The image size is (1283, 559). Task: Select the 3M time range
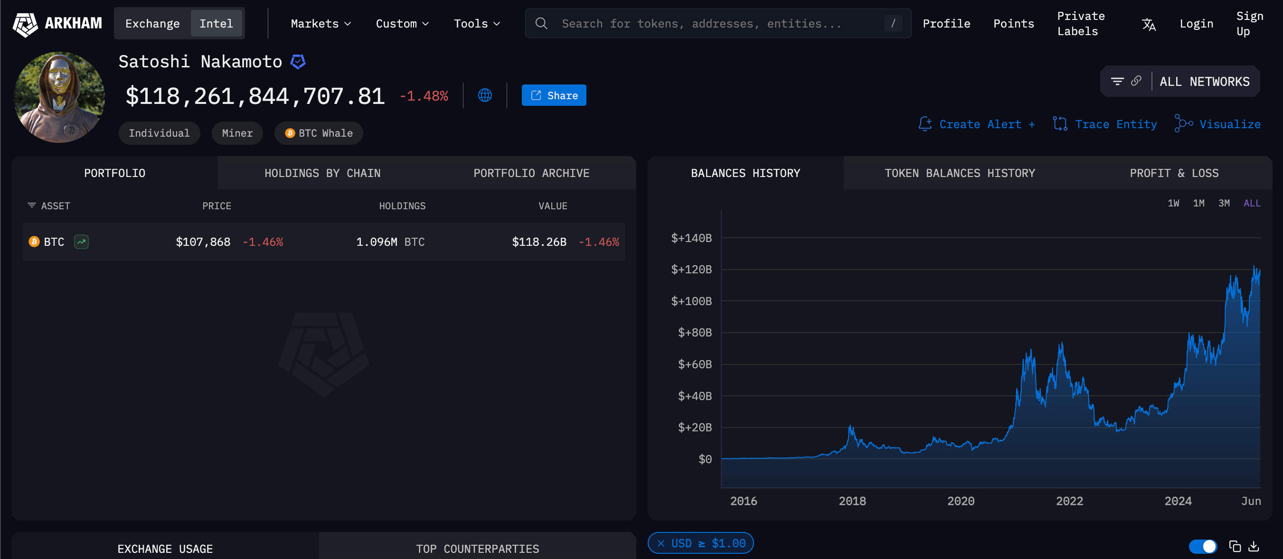[x=1224, y=203]
